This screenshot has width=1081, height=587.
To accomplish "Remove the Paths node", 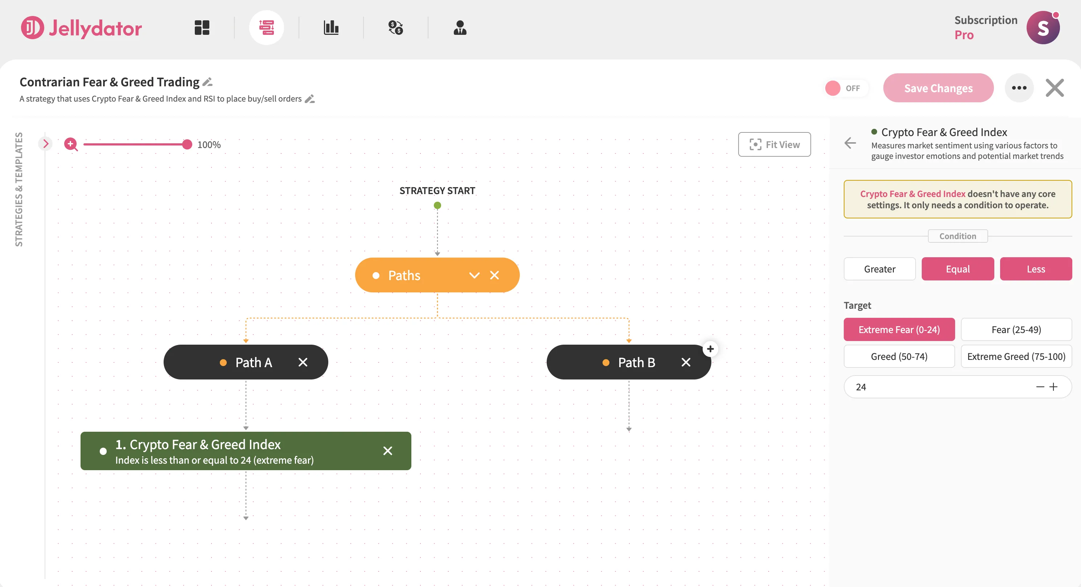I will tap(494, 275).
